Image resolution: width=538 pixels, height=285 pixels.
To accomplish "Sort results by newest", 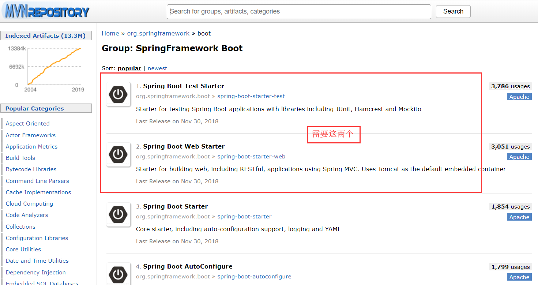I will (x=157, y=68).
